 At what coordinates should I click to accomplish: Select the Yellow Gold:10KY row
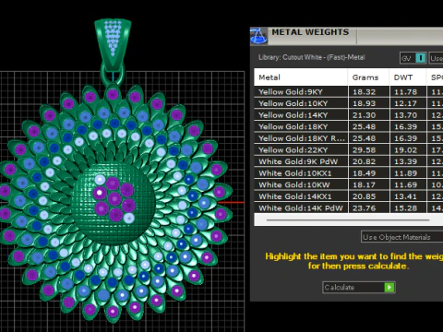click(349, 103)
